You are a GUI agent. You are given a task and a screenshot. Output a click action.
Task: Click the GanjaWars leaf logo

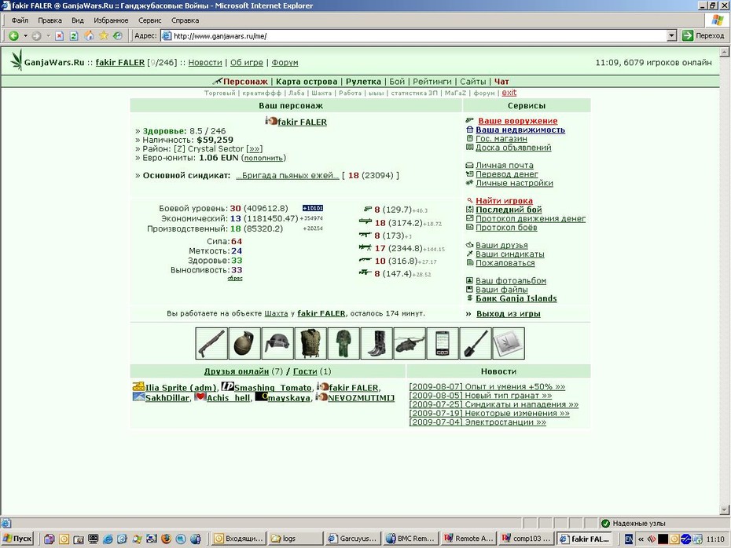[x=17, y=60]
